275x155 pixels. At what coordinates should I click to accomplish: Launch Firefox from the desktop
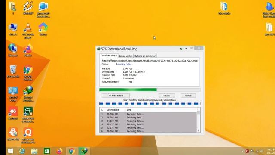tap(28, 50)
